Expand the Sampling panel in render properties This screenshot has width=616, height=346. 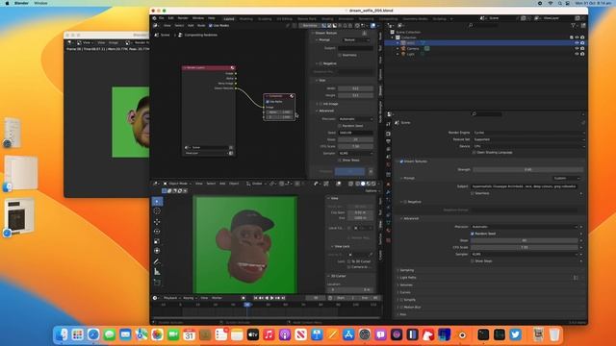coord(406,270)
